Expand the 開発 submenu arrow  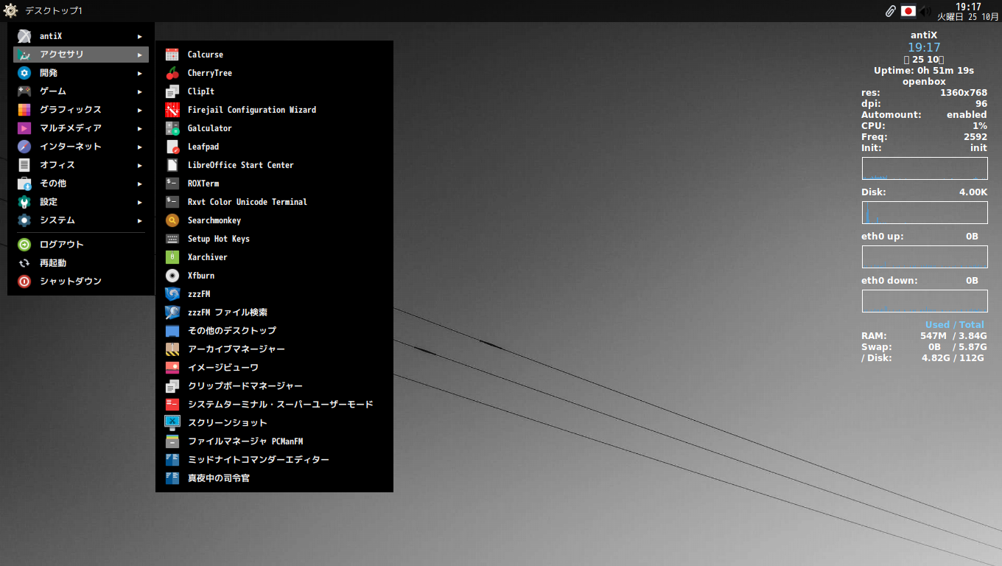140,73
